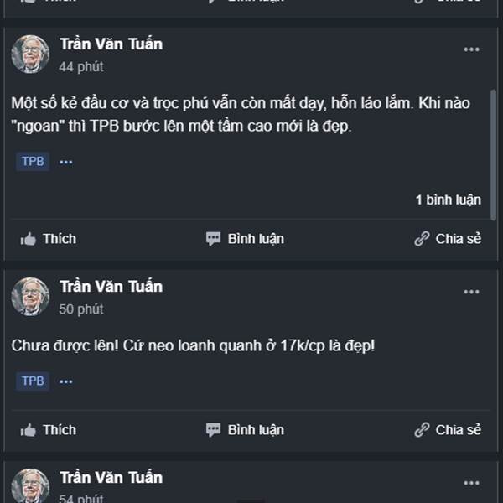
Task: Like the post about 17k/cp
Action: (x=48, y=430)
